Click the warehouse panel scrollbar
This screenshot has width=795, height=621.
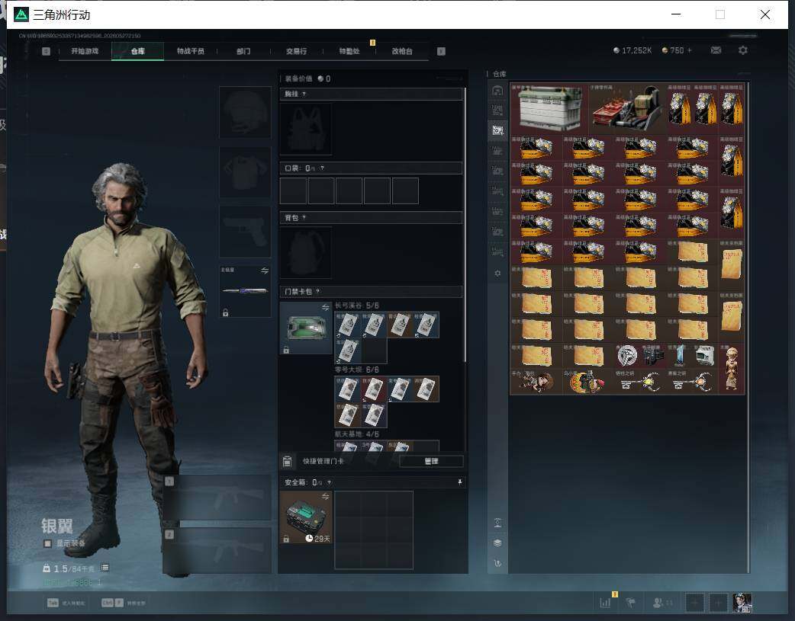(x=748, y=328)
